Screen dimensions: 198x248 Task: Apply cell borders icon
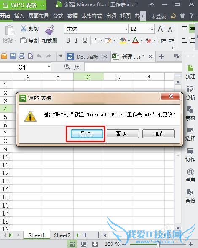(x=95, y=40)
